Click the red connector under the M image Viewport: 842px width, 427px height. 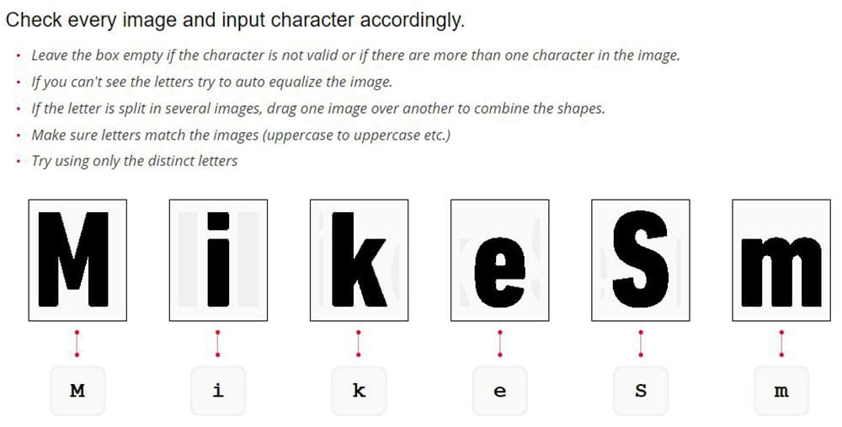(x=77, y=343)
